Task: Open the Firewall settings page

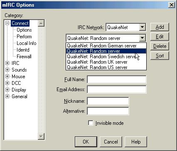Action: tap(24, 57)
